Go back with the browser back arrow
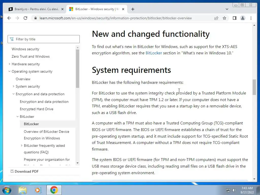This screenshot has height=195, width=260. 9,18
